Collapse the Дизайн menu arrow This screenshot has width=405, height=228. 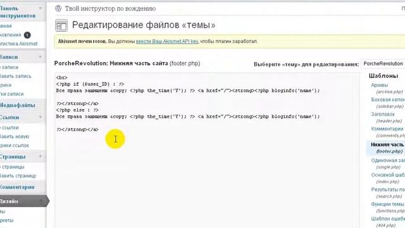point(40,201)
